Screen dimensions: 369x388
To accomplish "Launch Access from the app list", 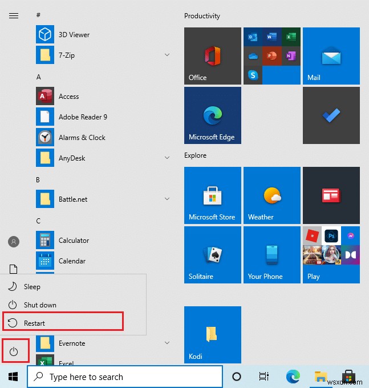I will click(x=104, y=96).
